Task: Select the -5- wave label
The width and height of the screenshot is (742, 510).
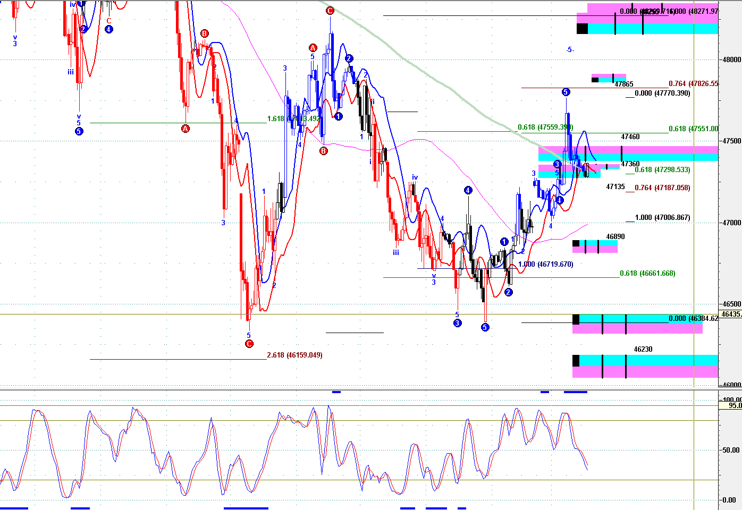Action: [x=570, y=50]
